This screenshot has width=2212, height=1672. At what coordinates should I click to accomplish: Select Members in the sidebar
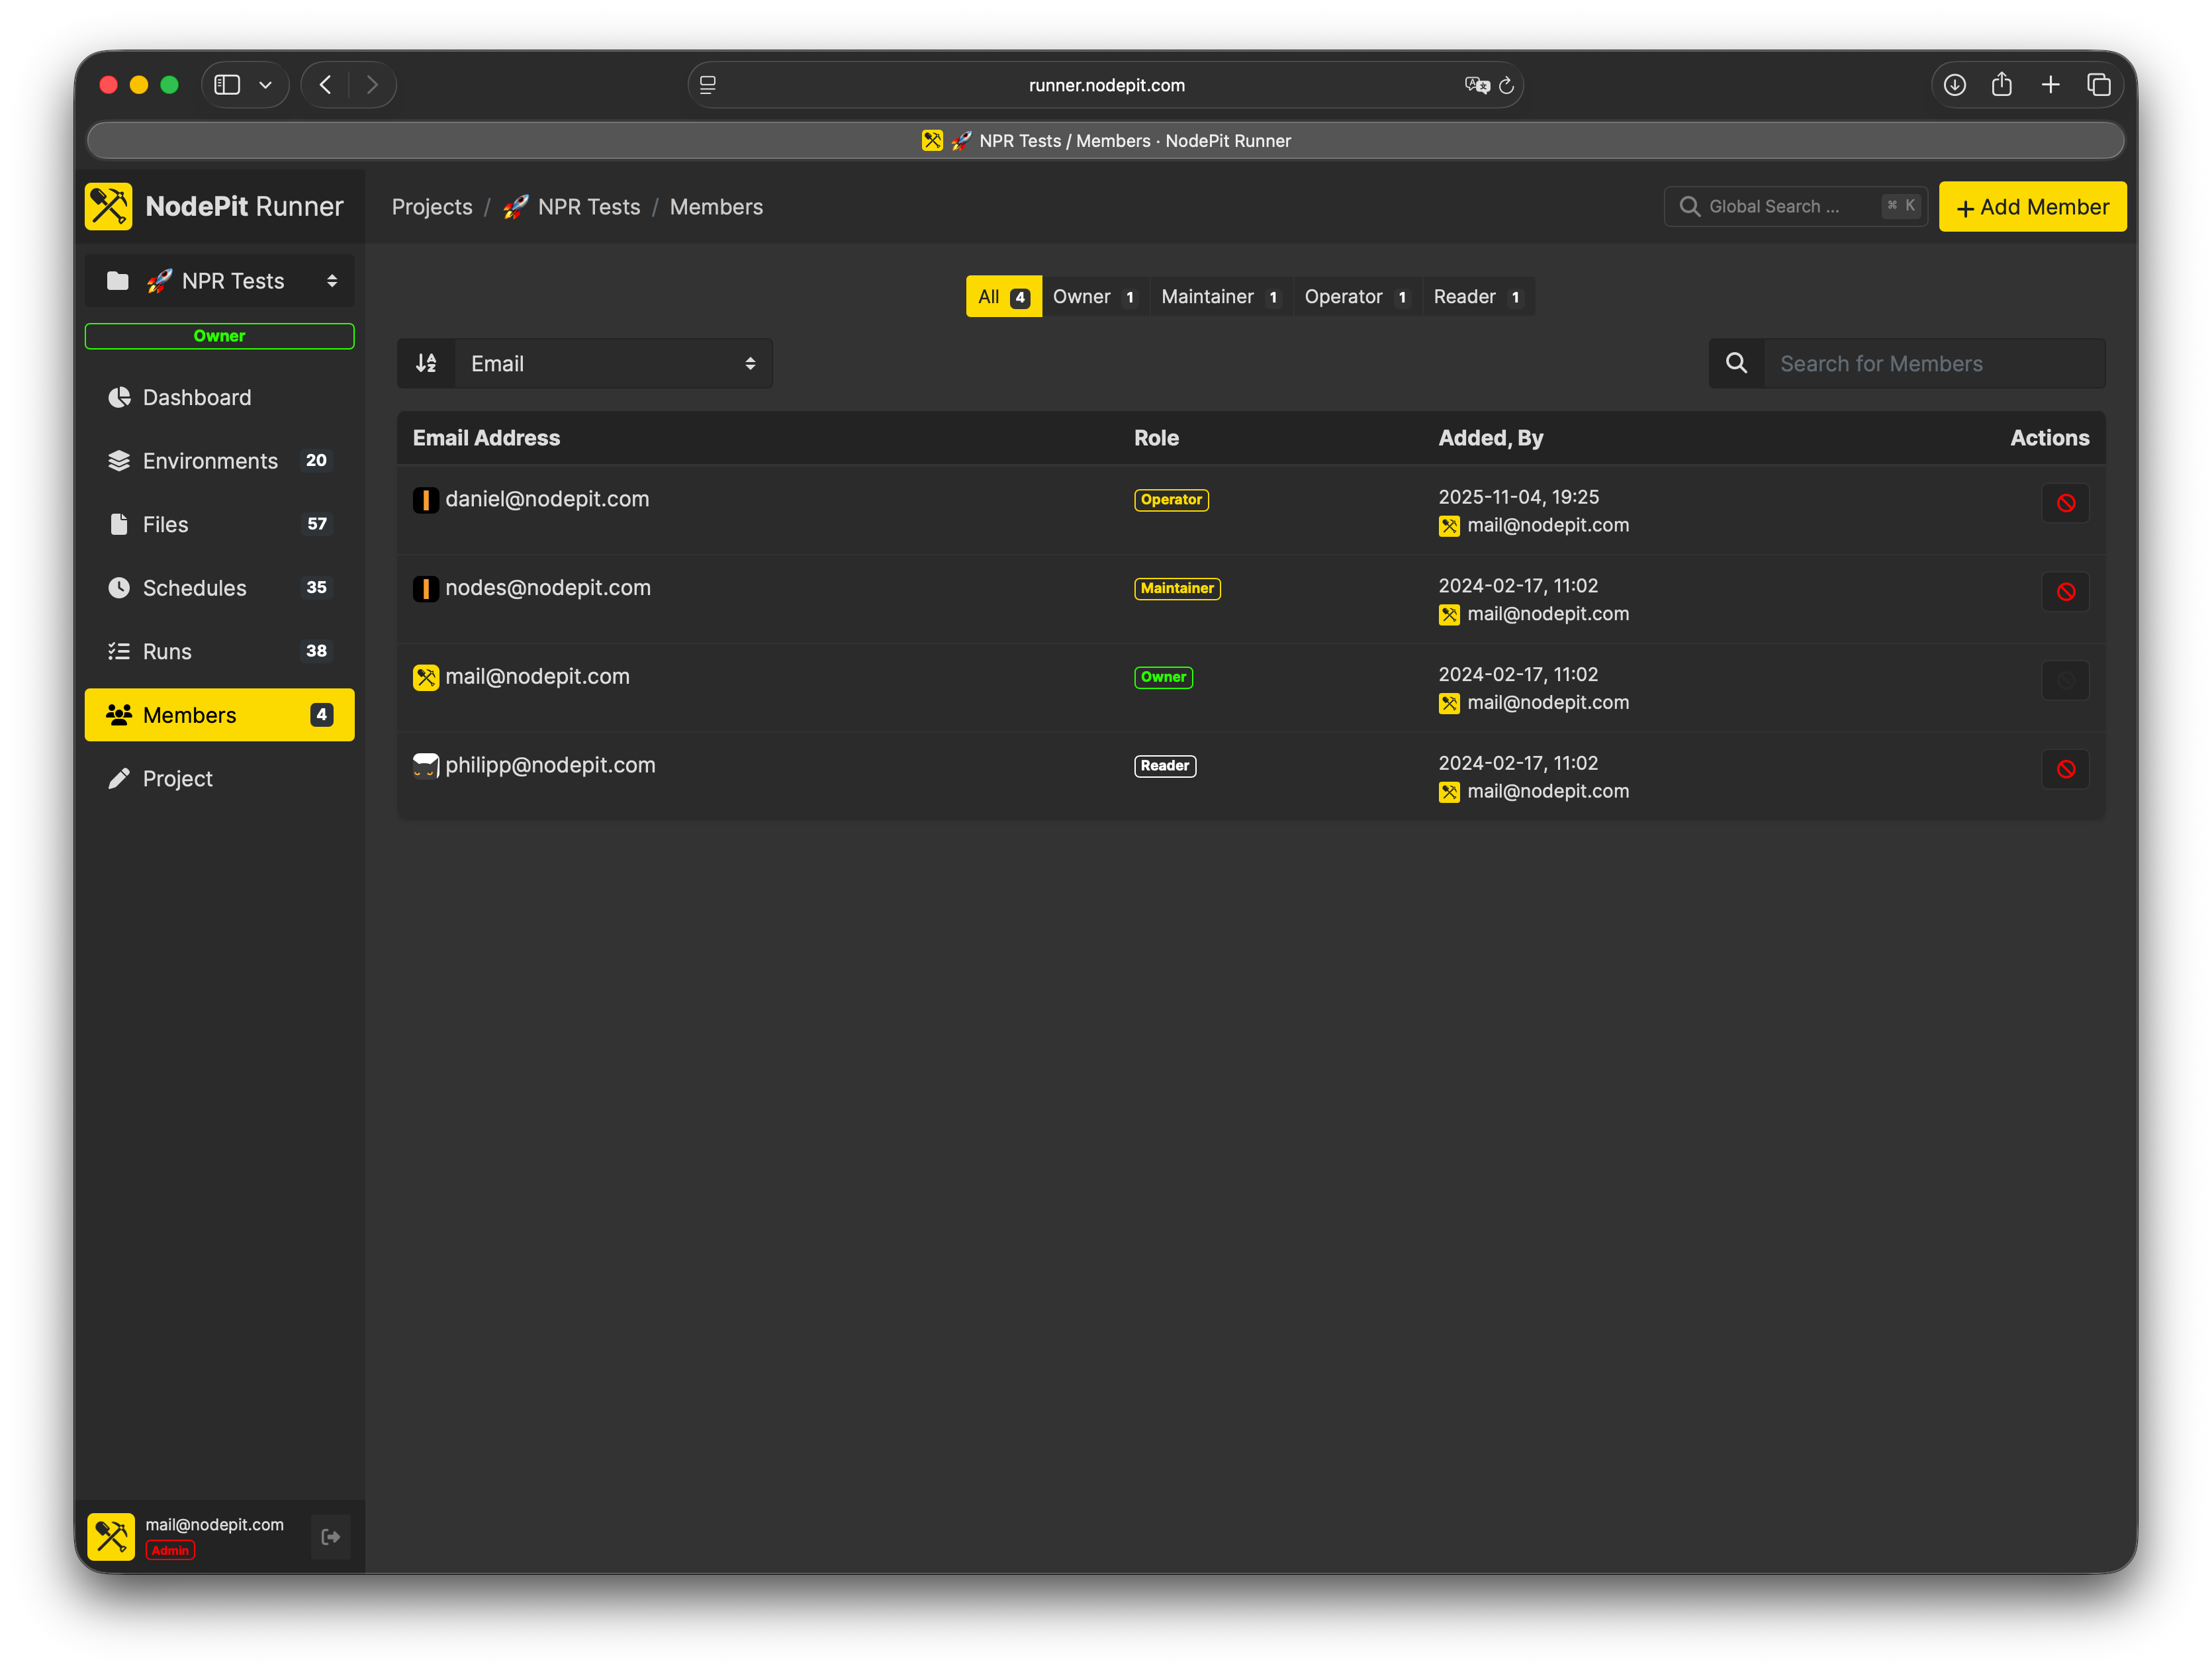(219, 715)
